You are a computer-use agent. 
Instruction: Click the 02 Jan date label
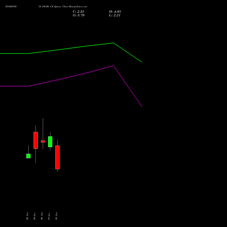[27, 216]
